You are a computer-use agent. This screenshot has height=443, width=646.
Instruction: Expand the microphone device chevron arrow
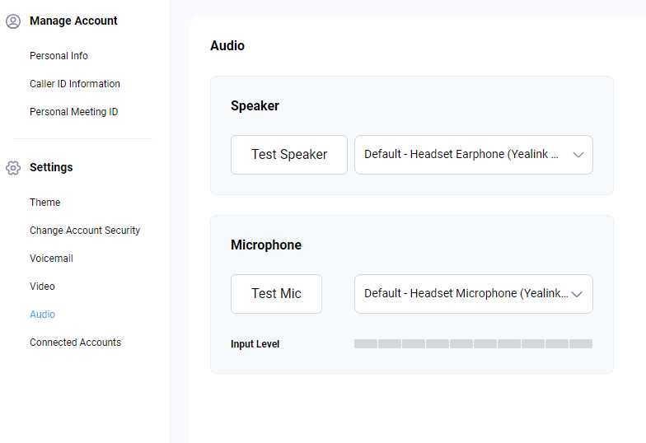point(577,294)
